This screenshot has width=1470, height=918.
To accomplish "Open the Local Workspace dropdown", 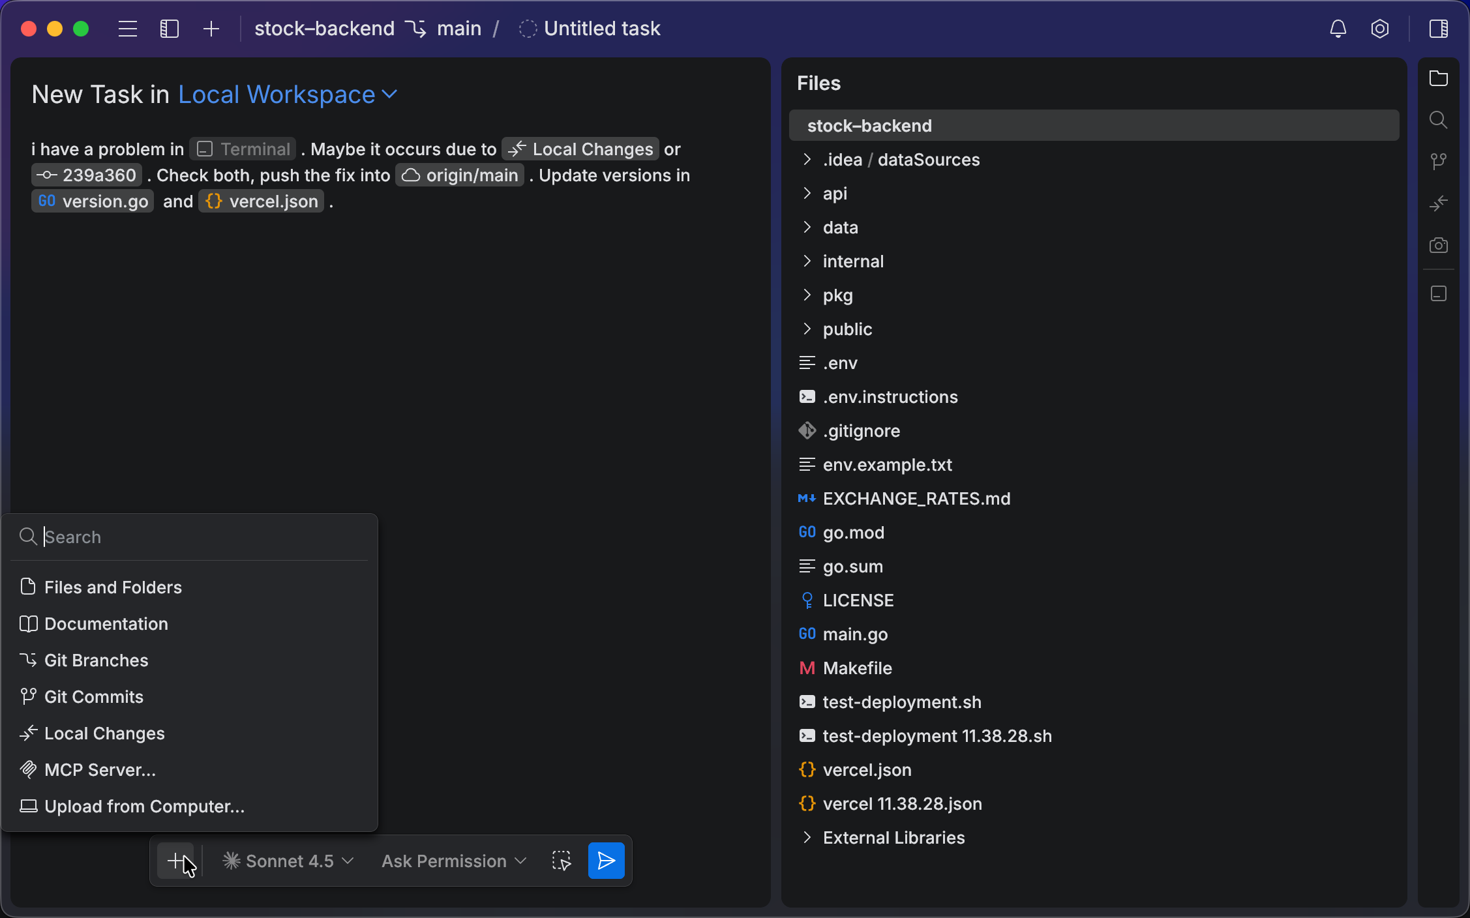I will (x=287, y=95).
